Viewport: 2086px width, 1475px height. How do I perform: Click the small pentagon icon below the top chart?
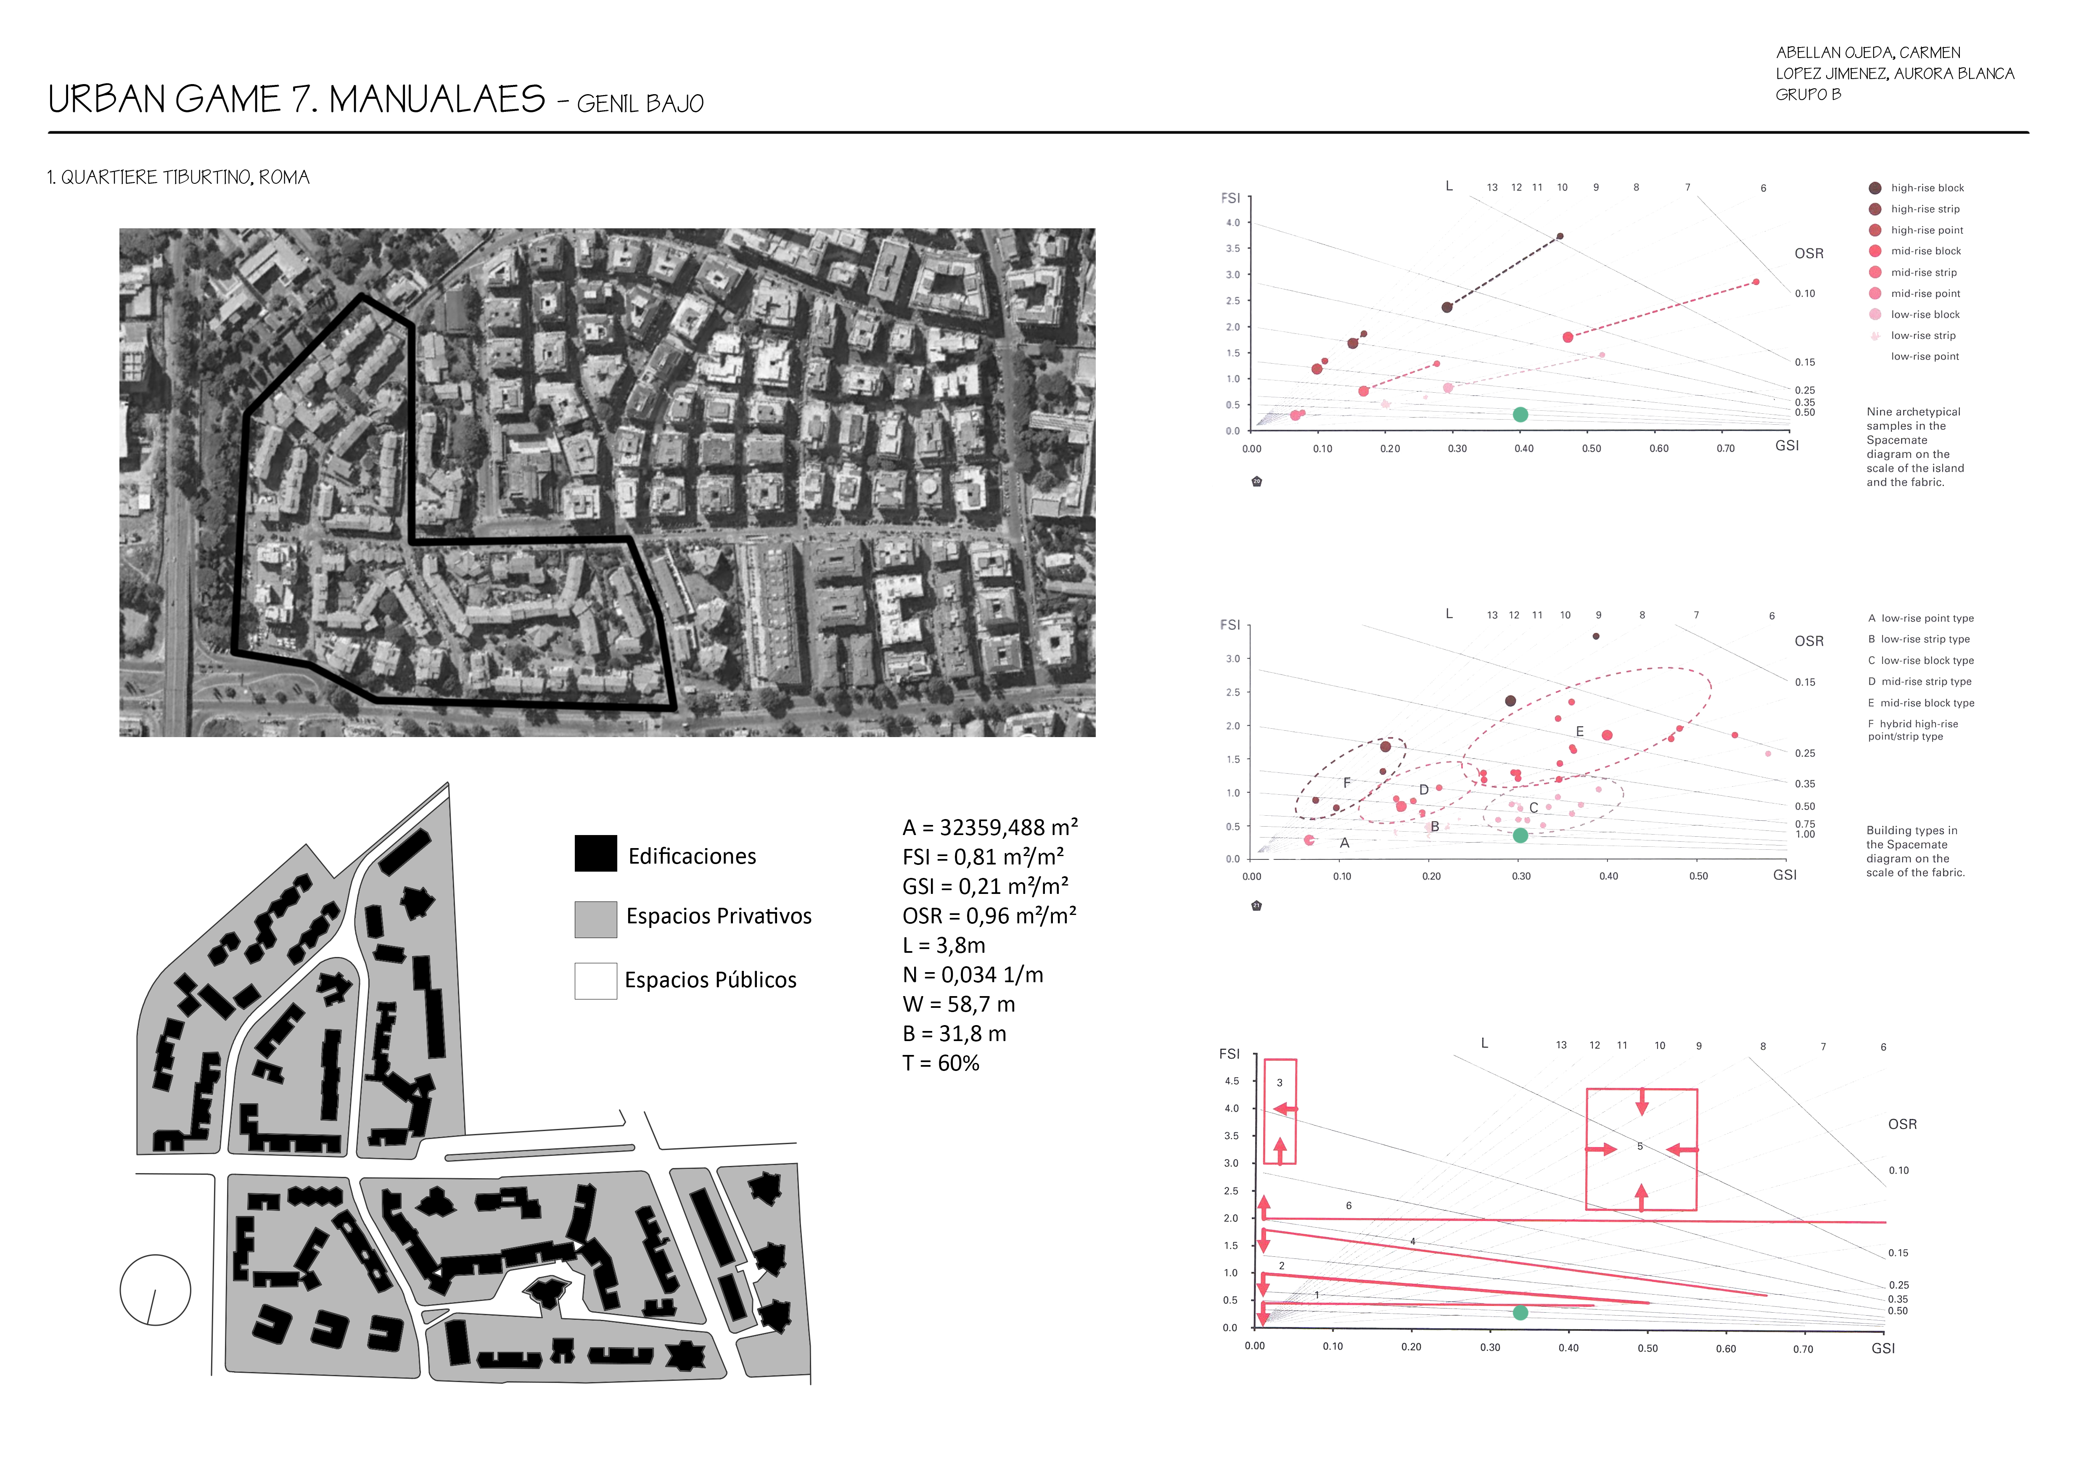coord(1256,481)
